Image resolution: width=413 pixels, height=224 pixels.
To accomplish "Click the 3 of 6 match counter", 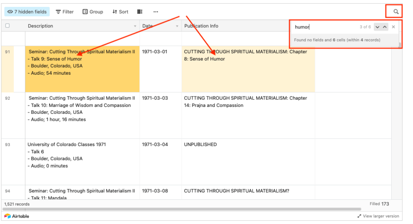I will pos(365,27).
